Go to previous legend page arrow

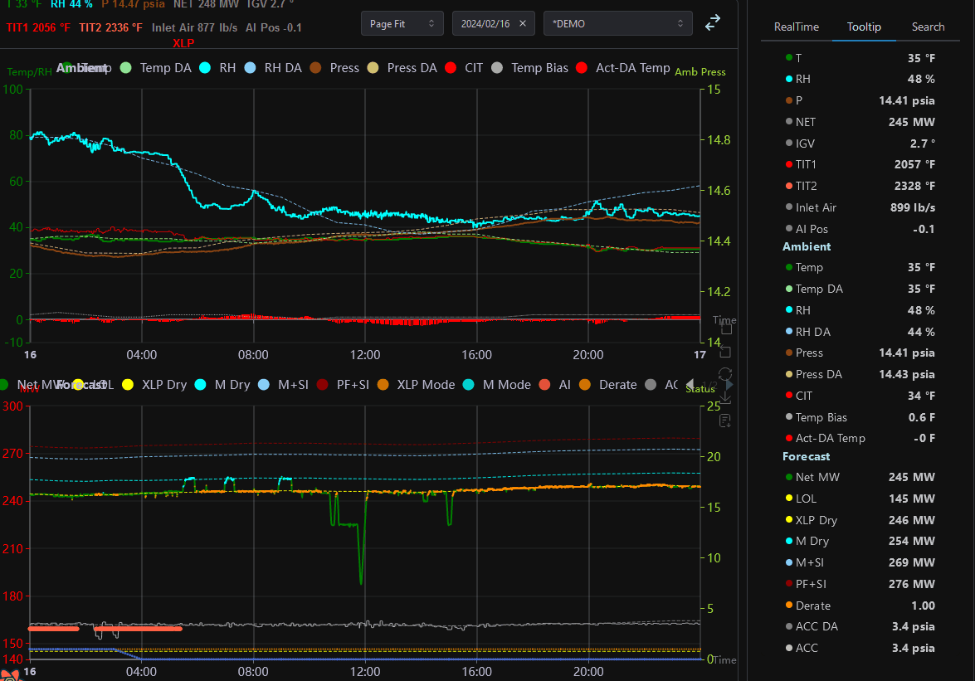coord(690,384)
